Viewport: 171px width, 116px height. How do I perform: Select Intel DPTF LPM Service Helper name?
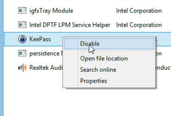[70, 25]
